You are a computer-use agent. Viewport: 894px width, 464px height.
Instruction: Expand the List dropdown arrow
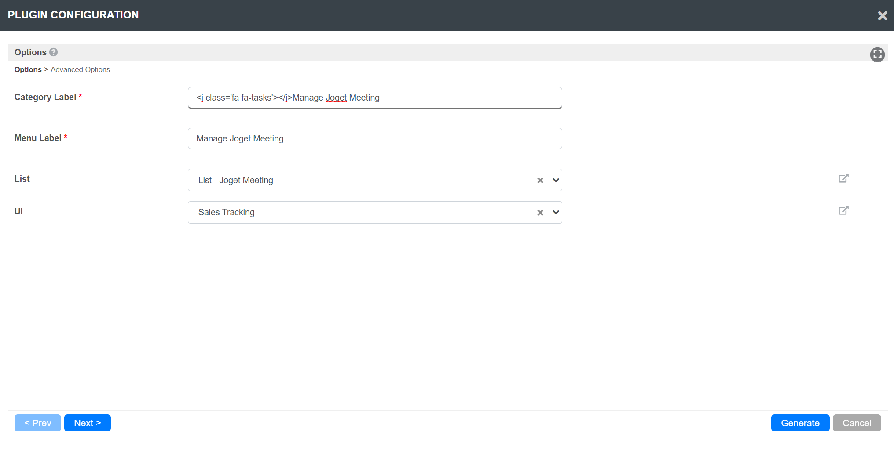coord(556,180)
